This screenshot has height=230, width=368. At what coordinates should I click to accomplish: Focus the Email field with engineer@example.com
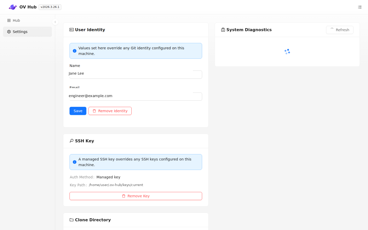(136, 96)
